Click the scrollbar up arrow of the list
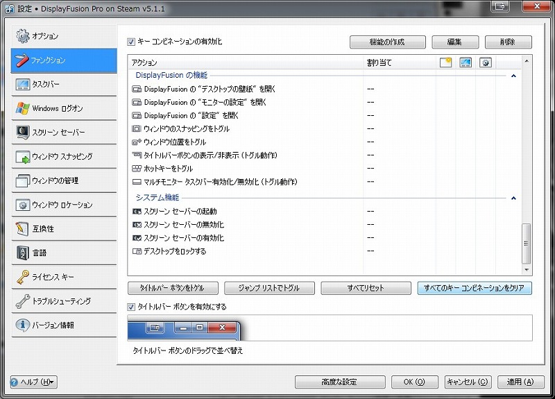The width and height of the screenshot is (555, 399). point(527,61)
